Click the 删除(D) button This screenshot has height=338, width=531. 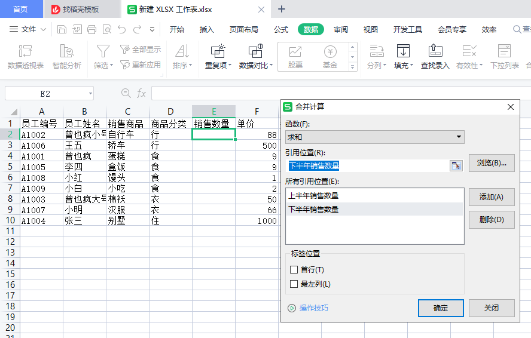492,220
